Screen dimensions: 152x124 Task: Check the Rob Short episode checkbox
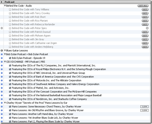coord(10,17)
